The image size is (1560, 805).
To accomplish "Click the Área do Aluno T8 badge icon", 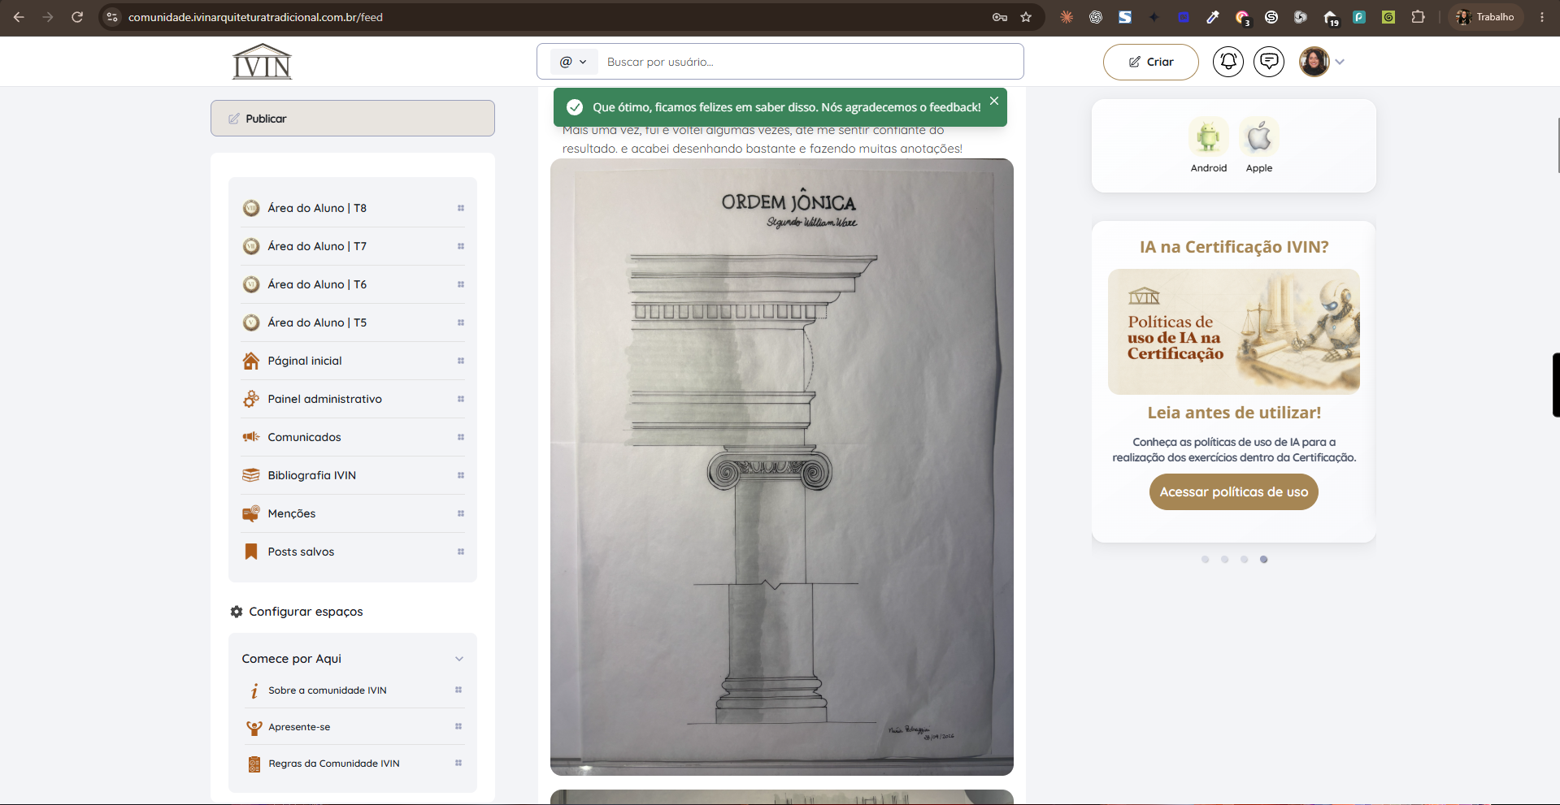I will point(251,208).
